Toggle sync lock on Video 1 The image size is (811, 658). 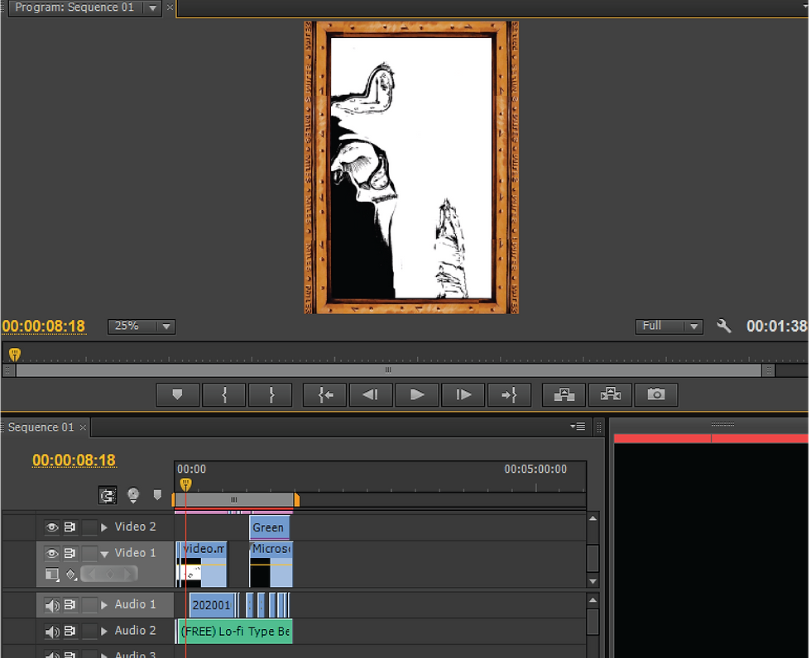pos(70,553)
